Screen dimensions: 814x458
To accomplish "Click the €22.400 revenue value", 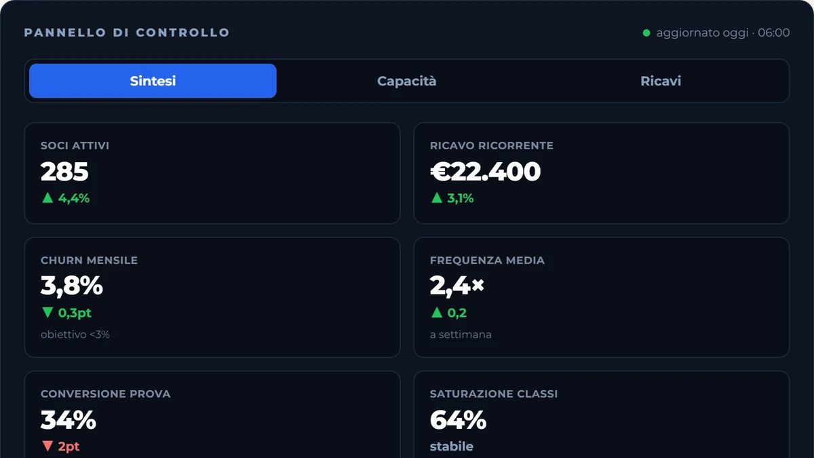I will [x=486, y=172].
